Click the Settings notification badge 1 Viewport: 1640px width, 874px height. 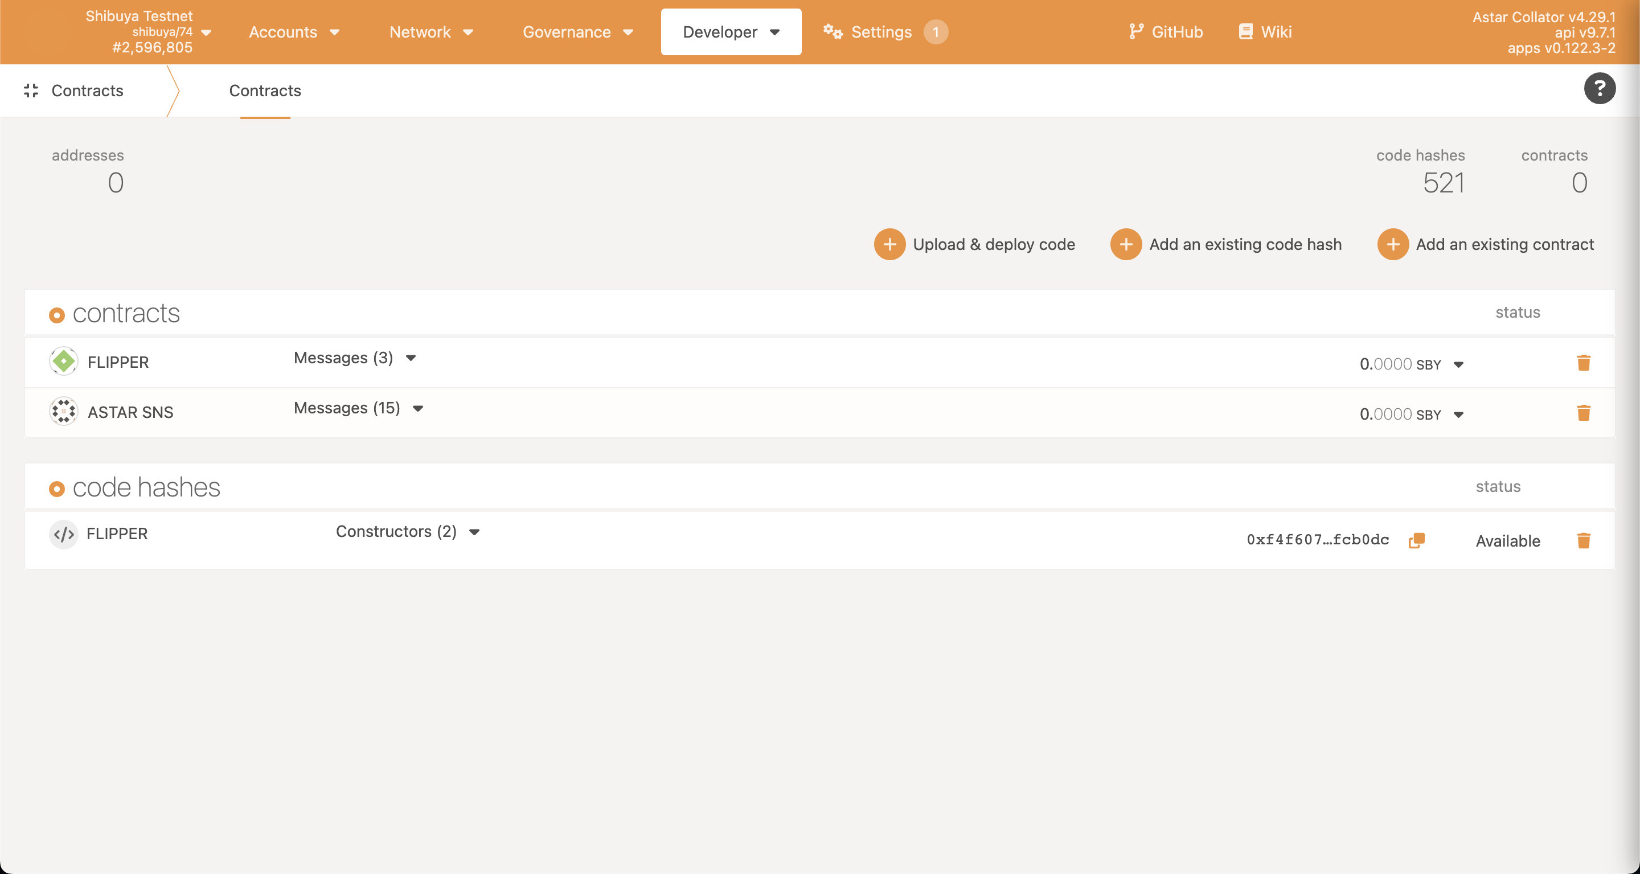935,32
